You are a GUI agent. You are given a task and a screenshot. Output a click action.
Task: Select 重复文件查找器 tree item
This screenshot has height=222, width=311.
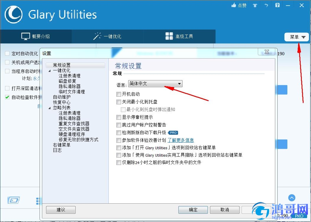coord(74,124)
